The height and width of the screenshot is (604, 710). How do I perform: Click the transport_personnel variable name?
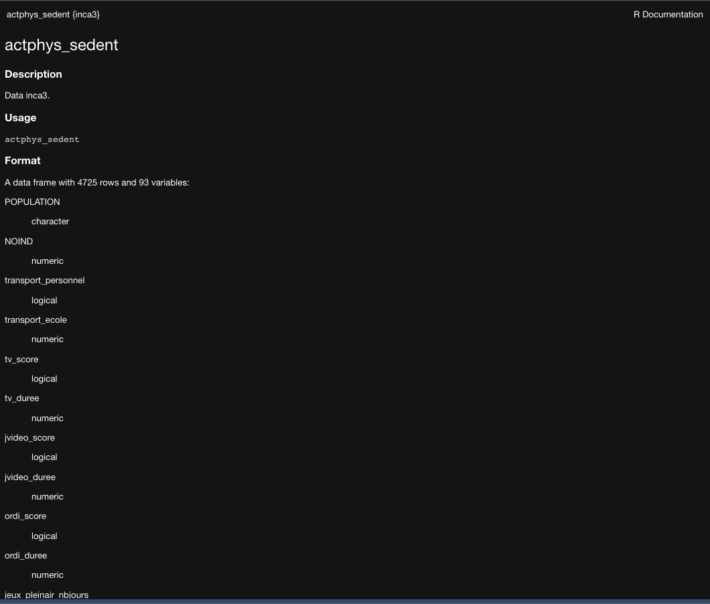click(44, 280)
